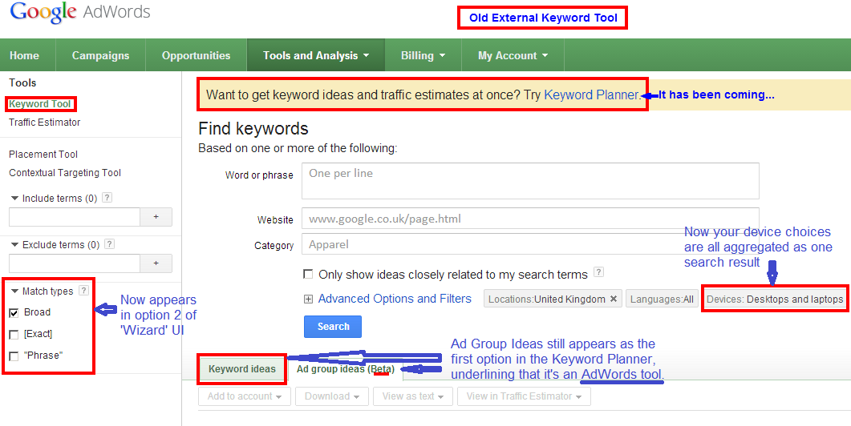
Task: Tick only show ideas closely related checkbox
Action: (x=308, y=274)
